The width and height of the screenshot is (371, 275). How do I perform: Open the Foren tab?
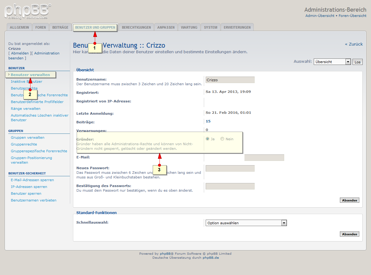point(41,27)
